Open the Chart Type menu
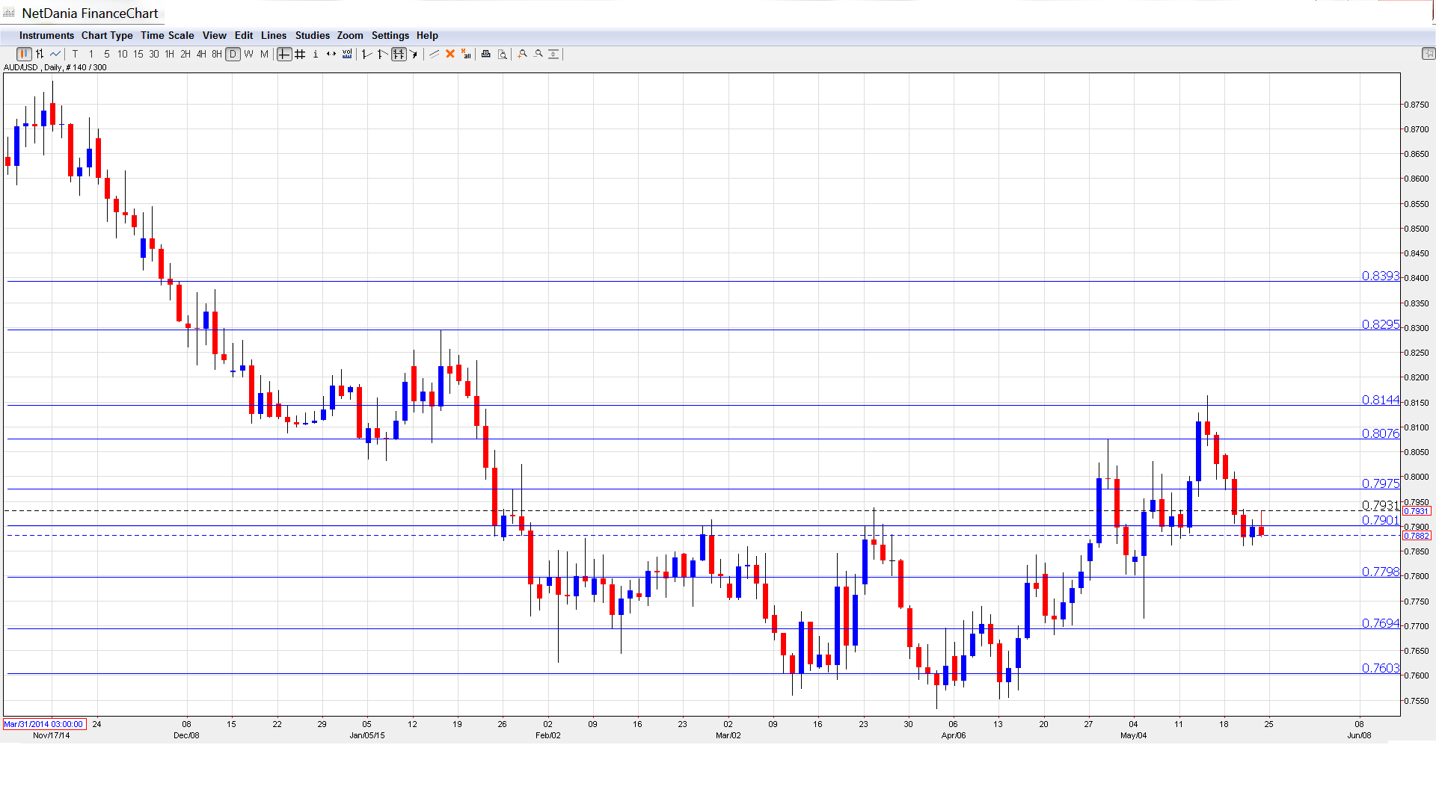This screenshot has height=807, width=1436. (x=107, y=35)
